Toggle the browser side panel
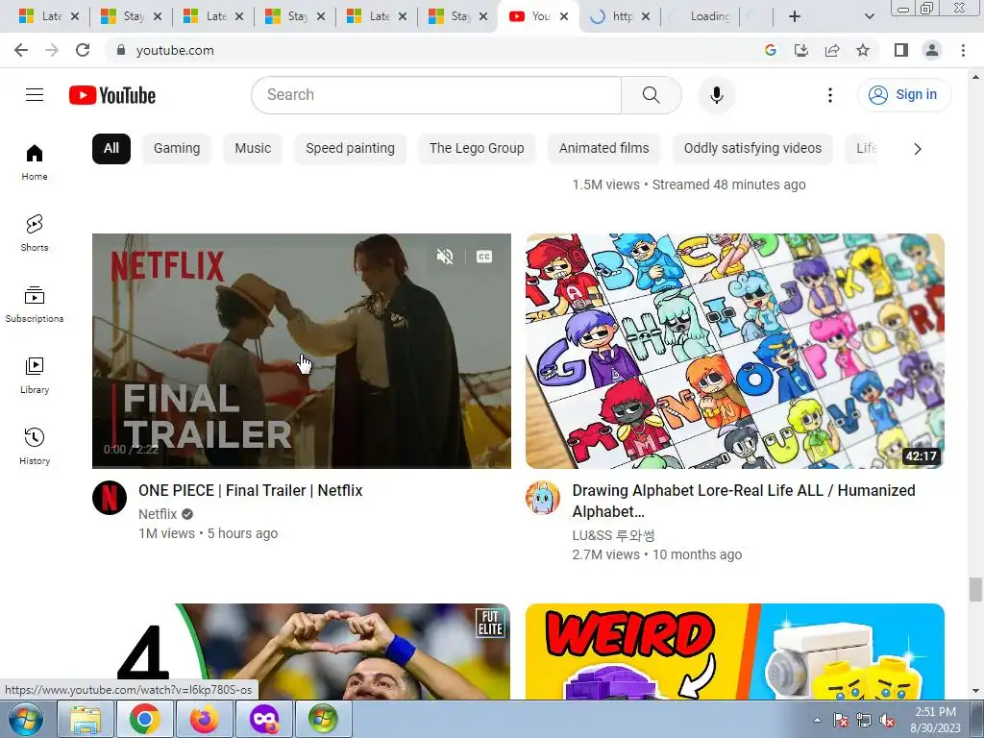Screen dimensions: 984x738 coord(901,50)
